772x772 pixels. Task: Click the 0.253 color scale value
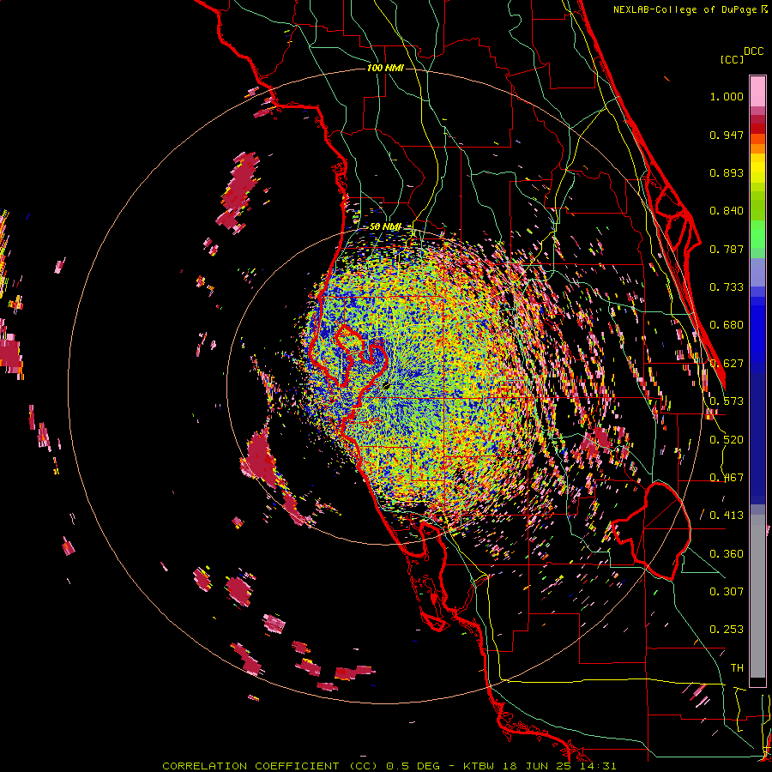click(727, 630)
